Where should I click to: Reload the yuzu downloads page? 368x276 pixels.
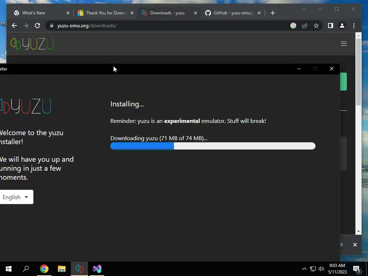point(37,26)
